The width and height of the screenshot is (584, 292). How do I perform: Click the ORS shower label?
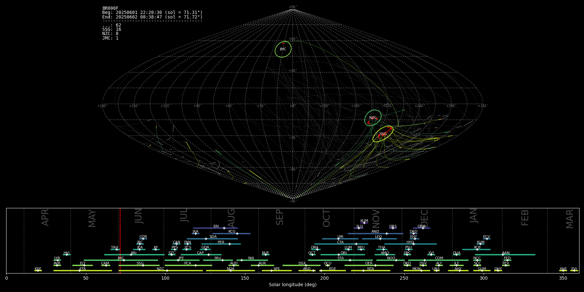pos(393,226)
